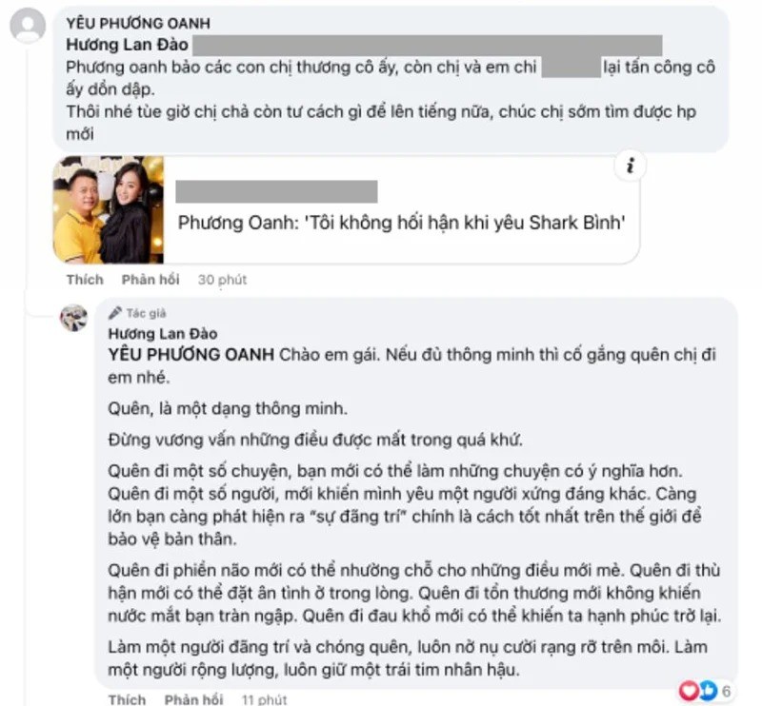Click Phản hồi under the author's reply

[x=194, y=699]
